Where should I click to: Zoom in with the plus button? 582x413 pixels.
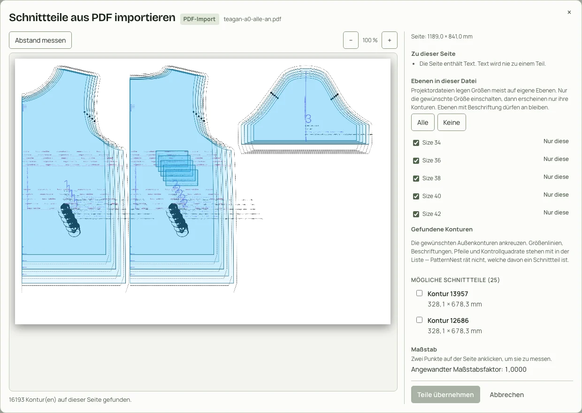[390, 40]
